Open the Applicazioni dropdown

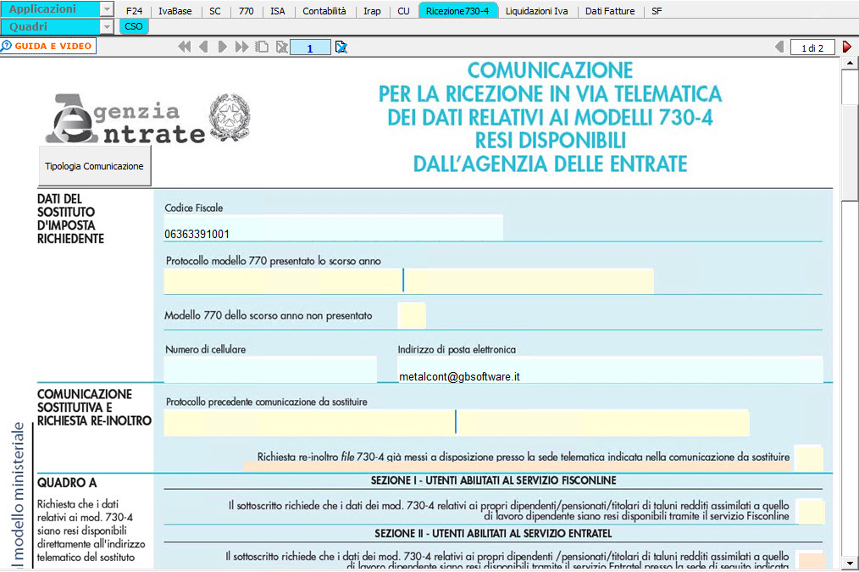107,9
